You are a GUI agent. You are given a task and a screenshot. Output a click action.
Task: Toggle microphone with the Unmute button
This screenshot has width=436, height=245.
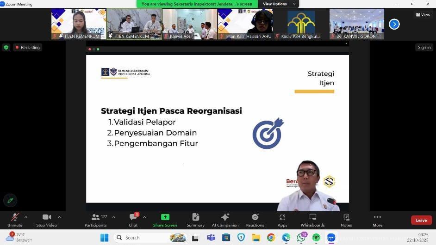point(15,220)
